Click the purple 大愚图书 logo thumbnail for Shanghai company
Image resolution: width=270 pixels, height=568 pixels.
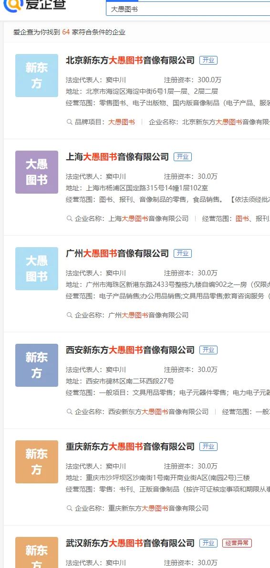[x=37, y=172]
